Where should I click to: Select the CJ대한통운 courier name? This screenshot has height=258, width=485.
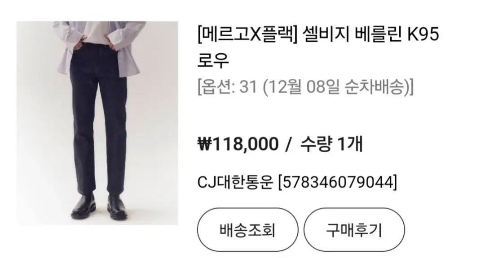(x=235, y=182)
